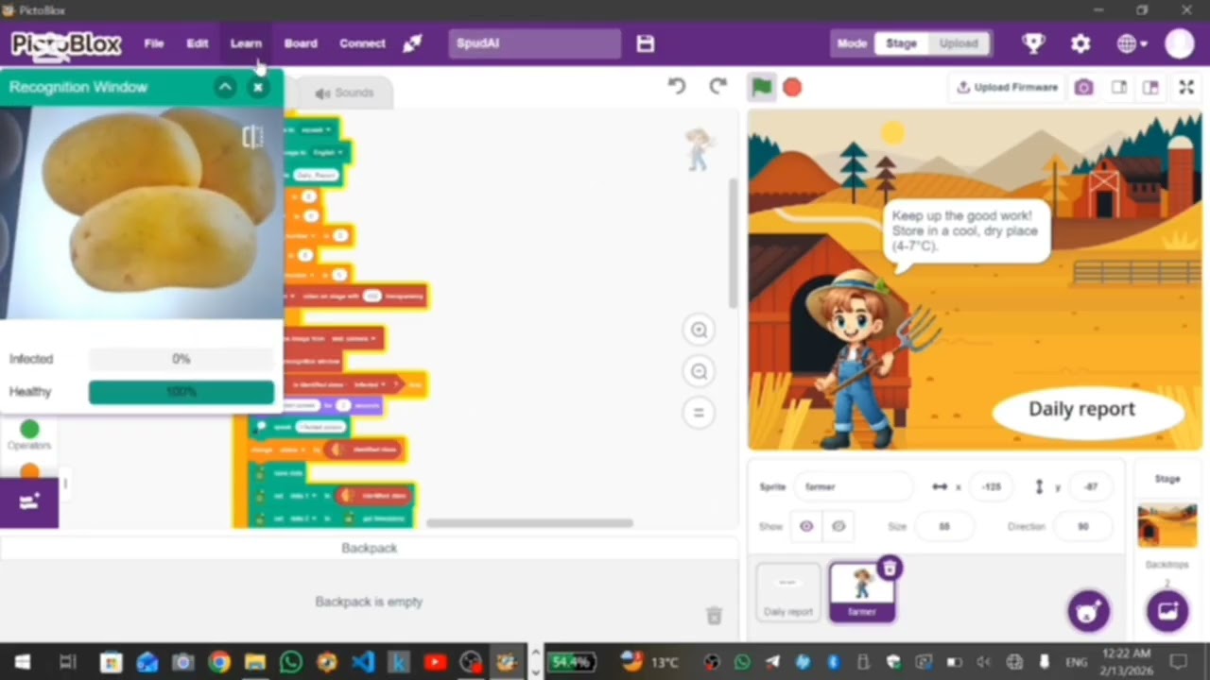Select the Daily report sprite thumbnail
Viewport: 1210px width, 680px height.
click(x=788, y=592)
